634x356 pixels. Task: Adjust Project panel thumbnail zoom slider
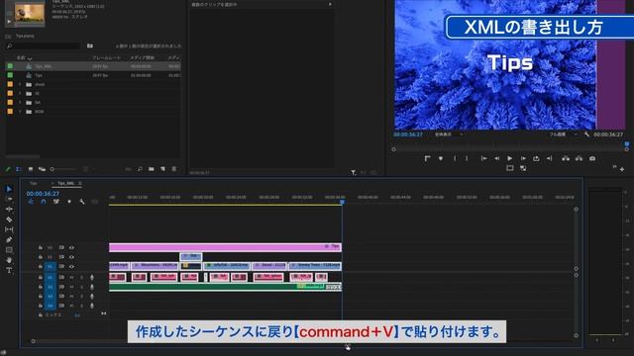click(x=62, y=169)
